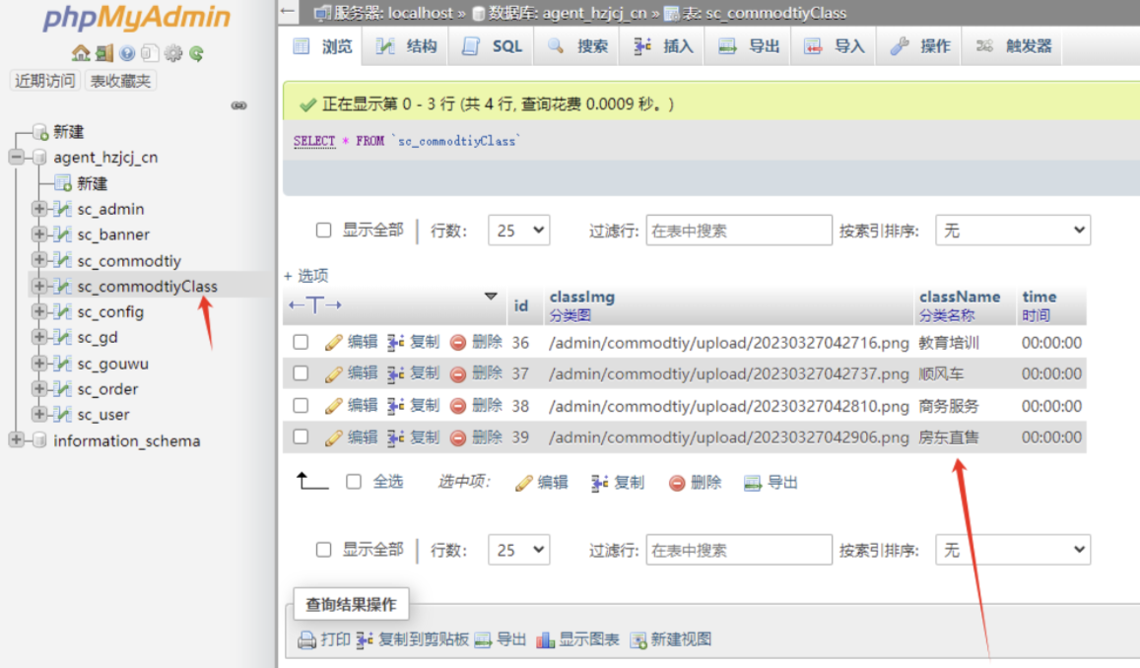The height and width of the screenshot is (668, 1140).
Task: Switch to the SQL tab
Action: (x=490, y=45)
